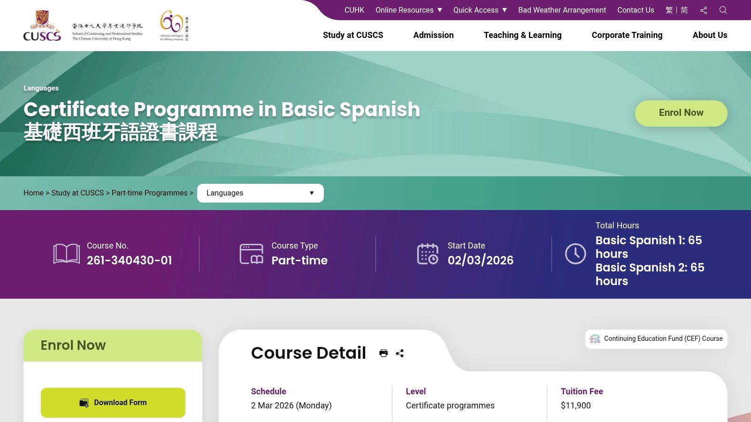Expand the Online Resources dropdown
The width and height of the screenshot is (751, 422).
(408, 10)
